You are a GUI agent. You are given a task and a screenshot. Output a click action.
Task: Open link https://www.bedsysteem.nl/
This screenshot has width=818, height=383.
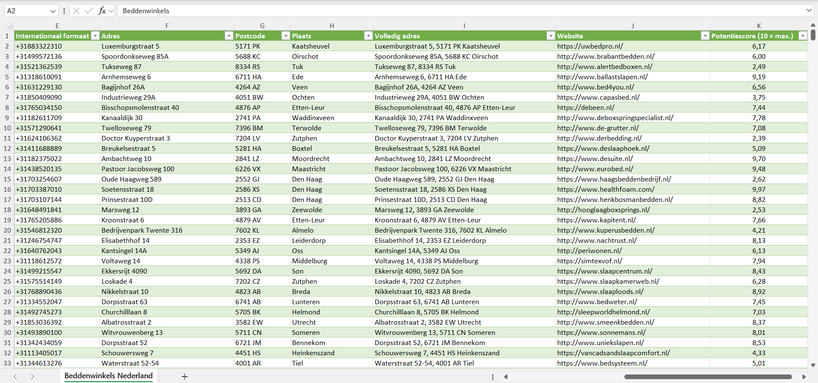(x=602, y=363)
